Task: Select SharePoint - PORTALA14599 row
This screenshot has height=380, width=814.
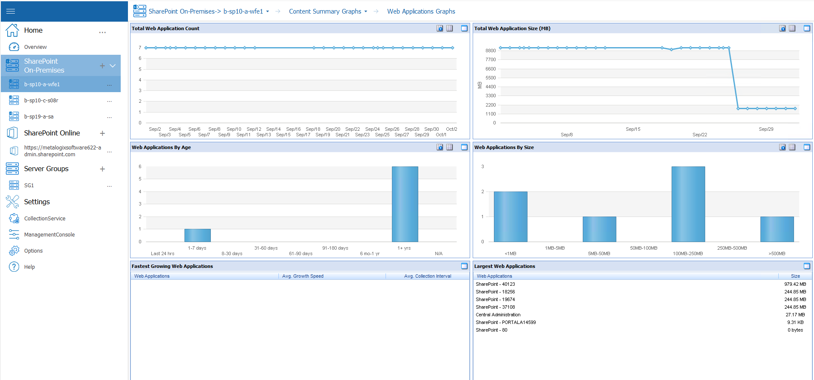Action: [x=642, y=322]
